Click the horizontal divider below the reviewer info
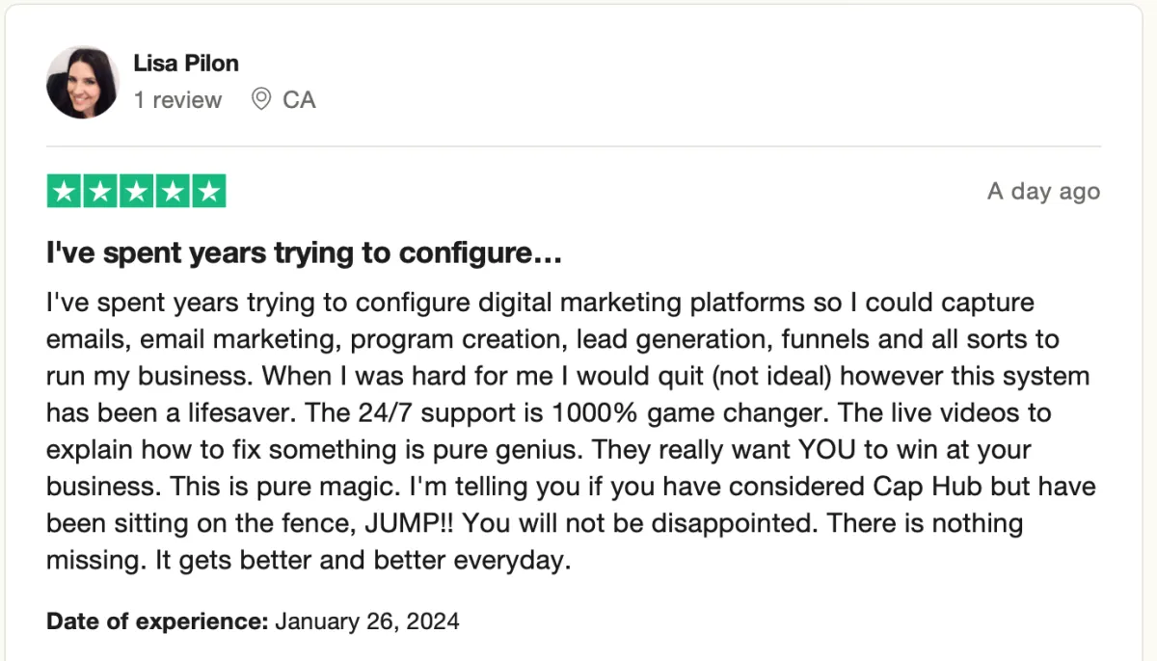This screenshot has height=661, width=1157. coord(573,147)
